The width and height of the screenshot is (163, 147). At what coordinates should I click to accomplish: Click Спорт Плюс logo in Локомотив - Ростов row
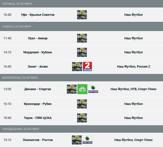click(87, 140)
